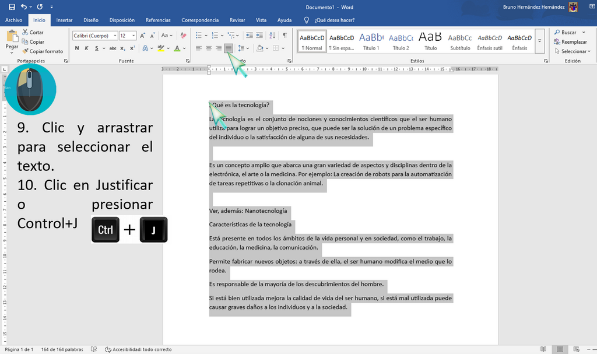Viewport: 597px width, 354px height.
Task: Open the Insertar ribbon tab
Action: click(64, 20)
